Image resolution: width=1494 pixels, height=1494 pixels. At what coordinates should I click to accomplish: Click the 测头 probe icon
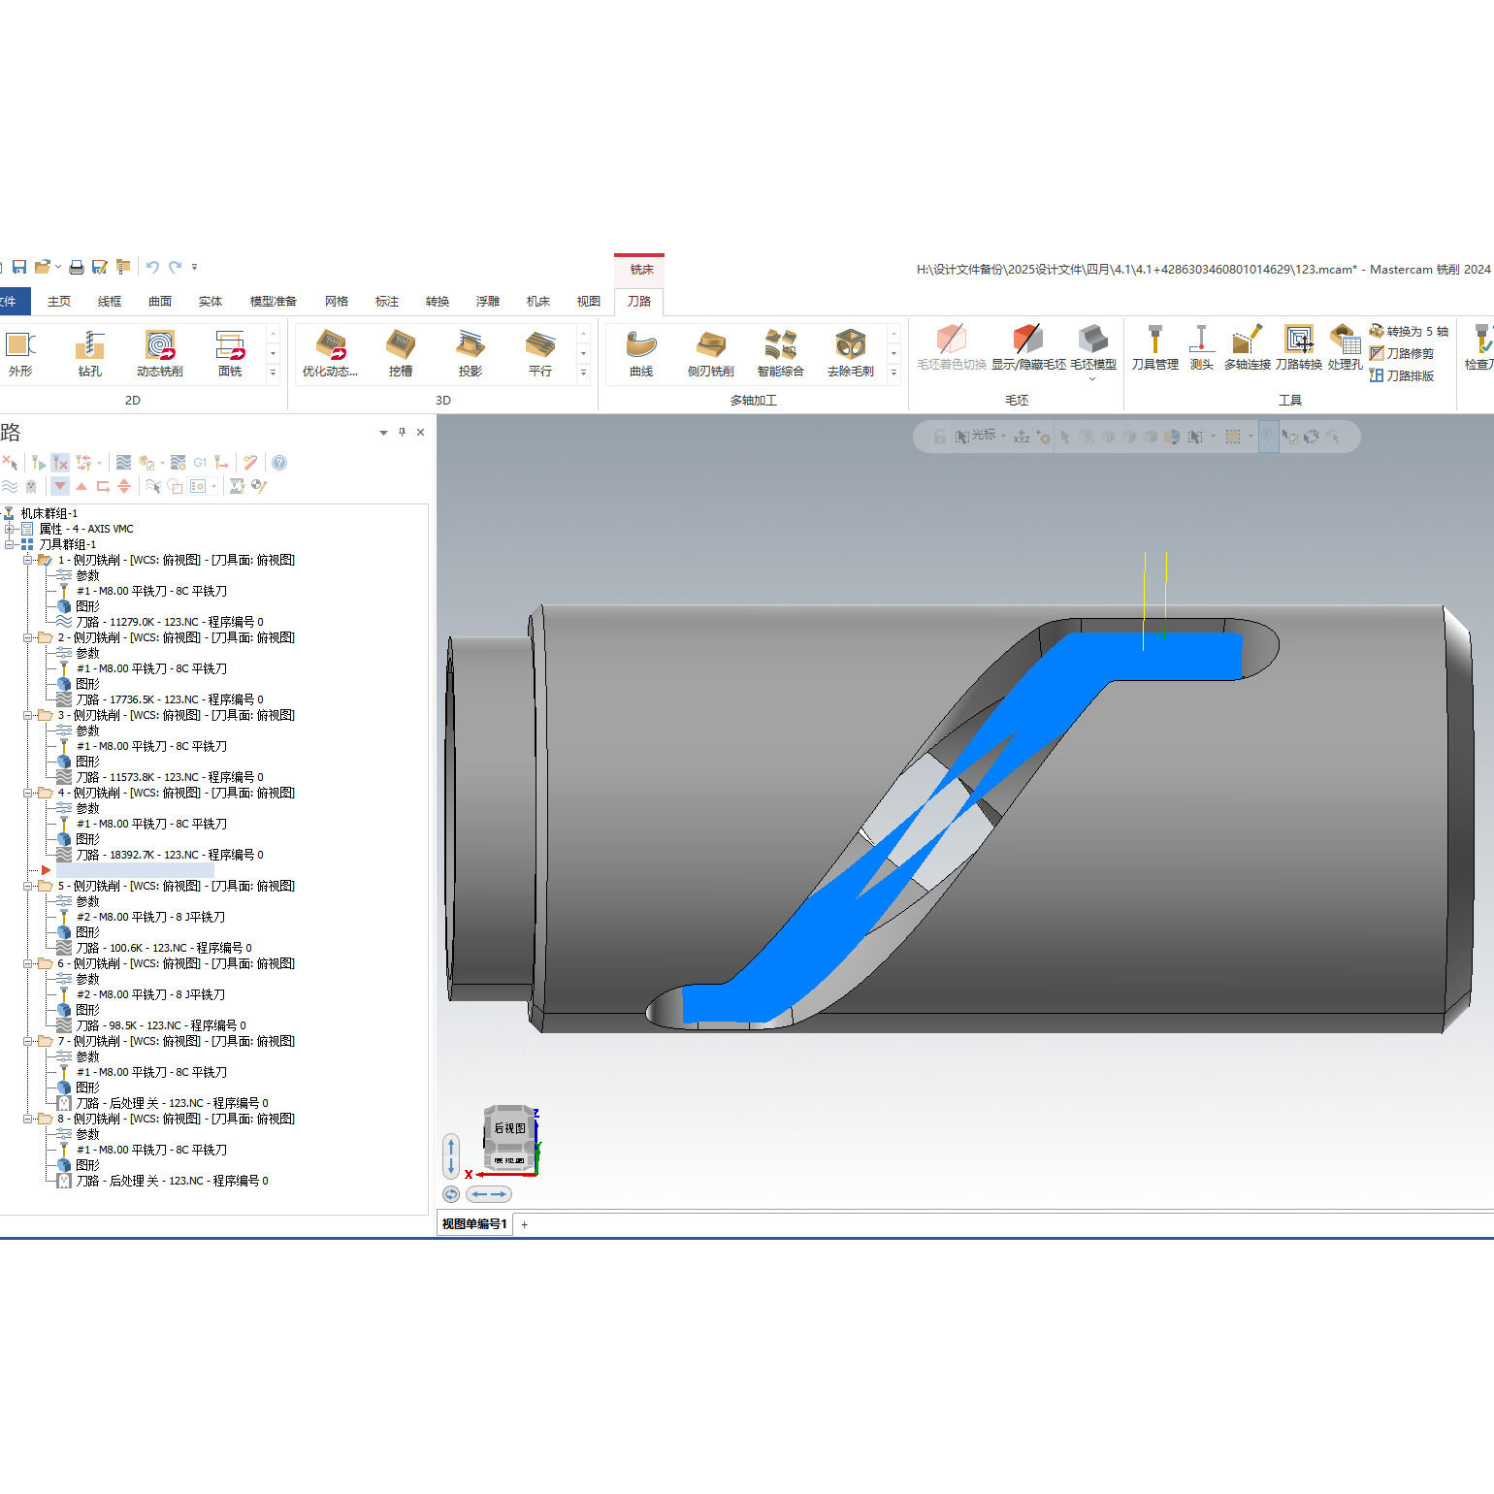pos(1201,347)
